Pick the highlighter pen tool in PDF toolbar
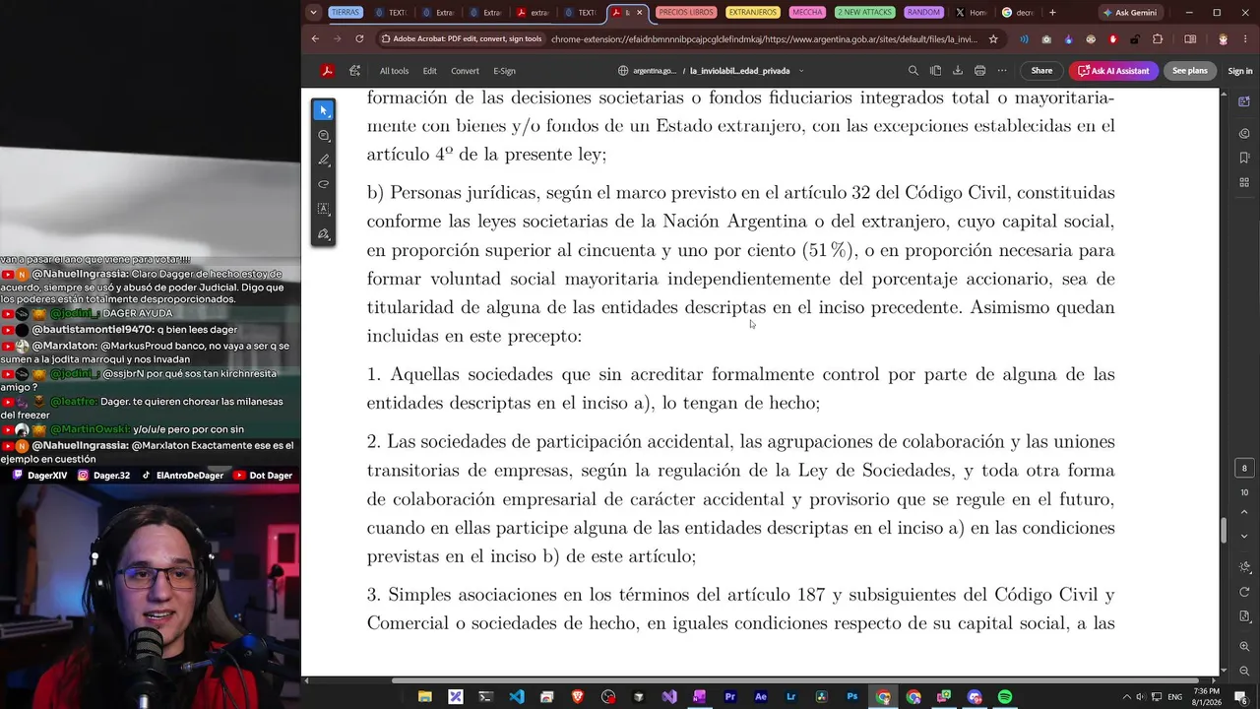This screenshot has width=1260, height=709. pyautogui.click(x=324, y=160)
